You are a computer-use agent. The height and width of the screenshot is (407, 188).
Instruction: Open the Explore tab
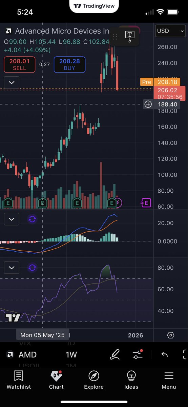click(x=94, y=380)
